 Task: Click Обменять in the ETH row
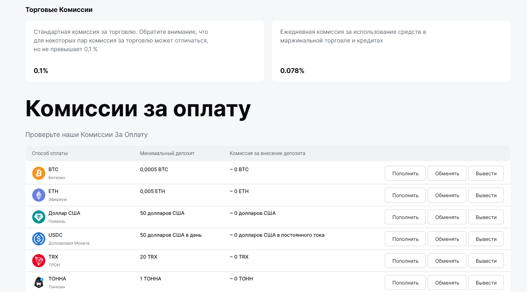447,195
